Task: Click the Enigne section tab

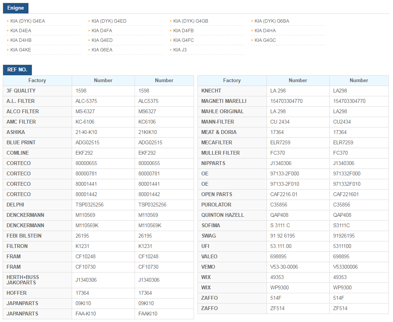Action: pos(16,8)
